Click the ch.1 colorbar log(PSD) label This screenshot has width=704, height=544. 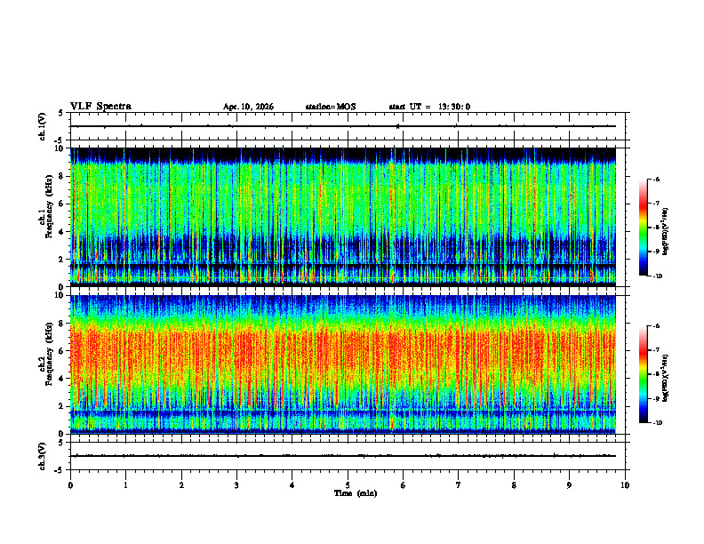[x=666, y=232]
